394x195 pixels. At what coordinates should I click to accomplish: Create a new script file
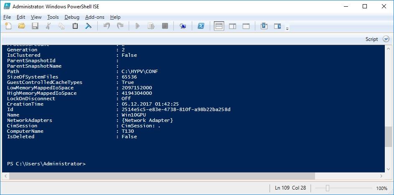point(8,26)
